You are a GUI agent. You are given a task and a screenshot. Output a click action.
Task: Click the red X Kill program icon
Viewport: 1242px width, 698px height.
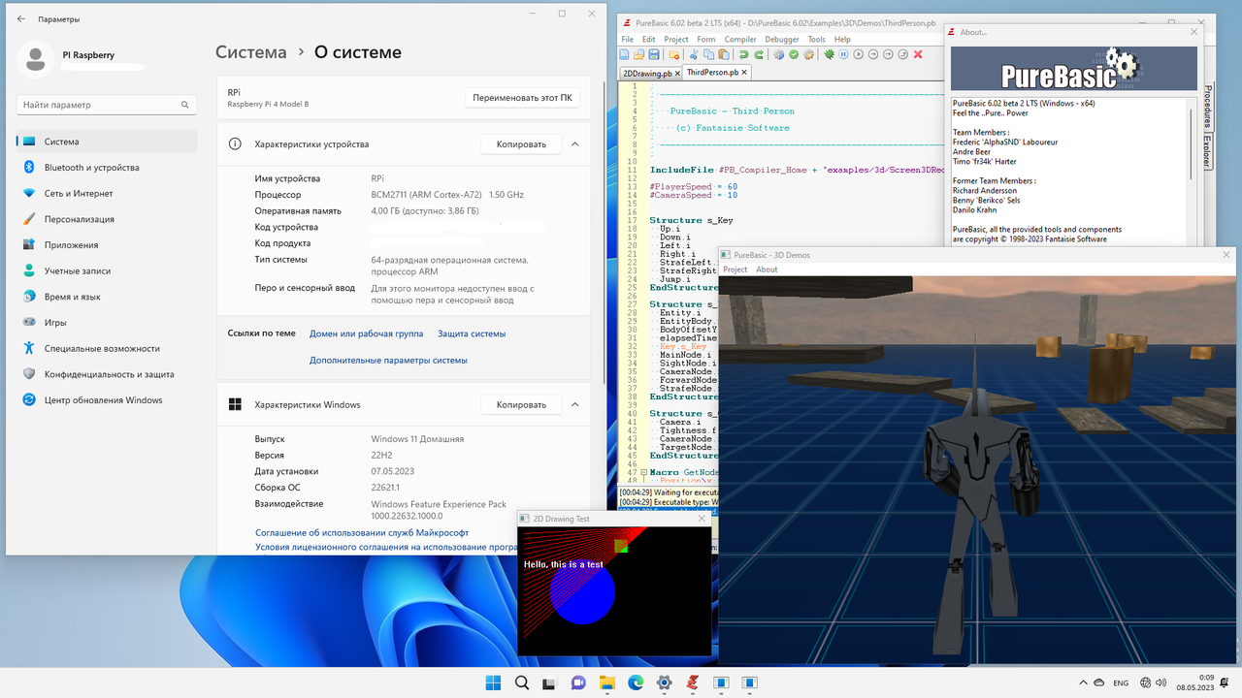[x=918, y=54]
